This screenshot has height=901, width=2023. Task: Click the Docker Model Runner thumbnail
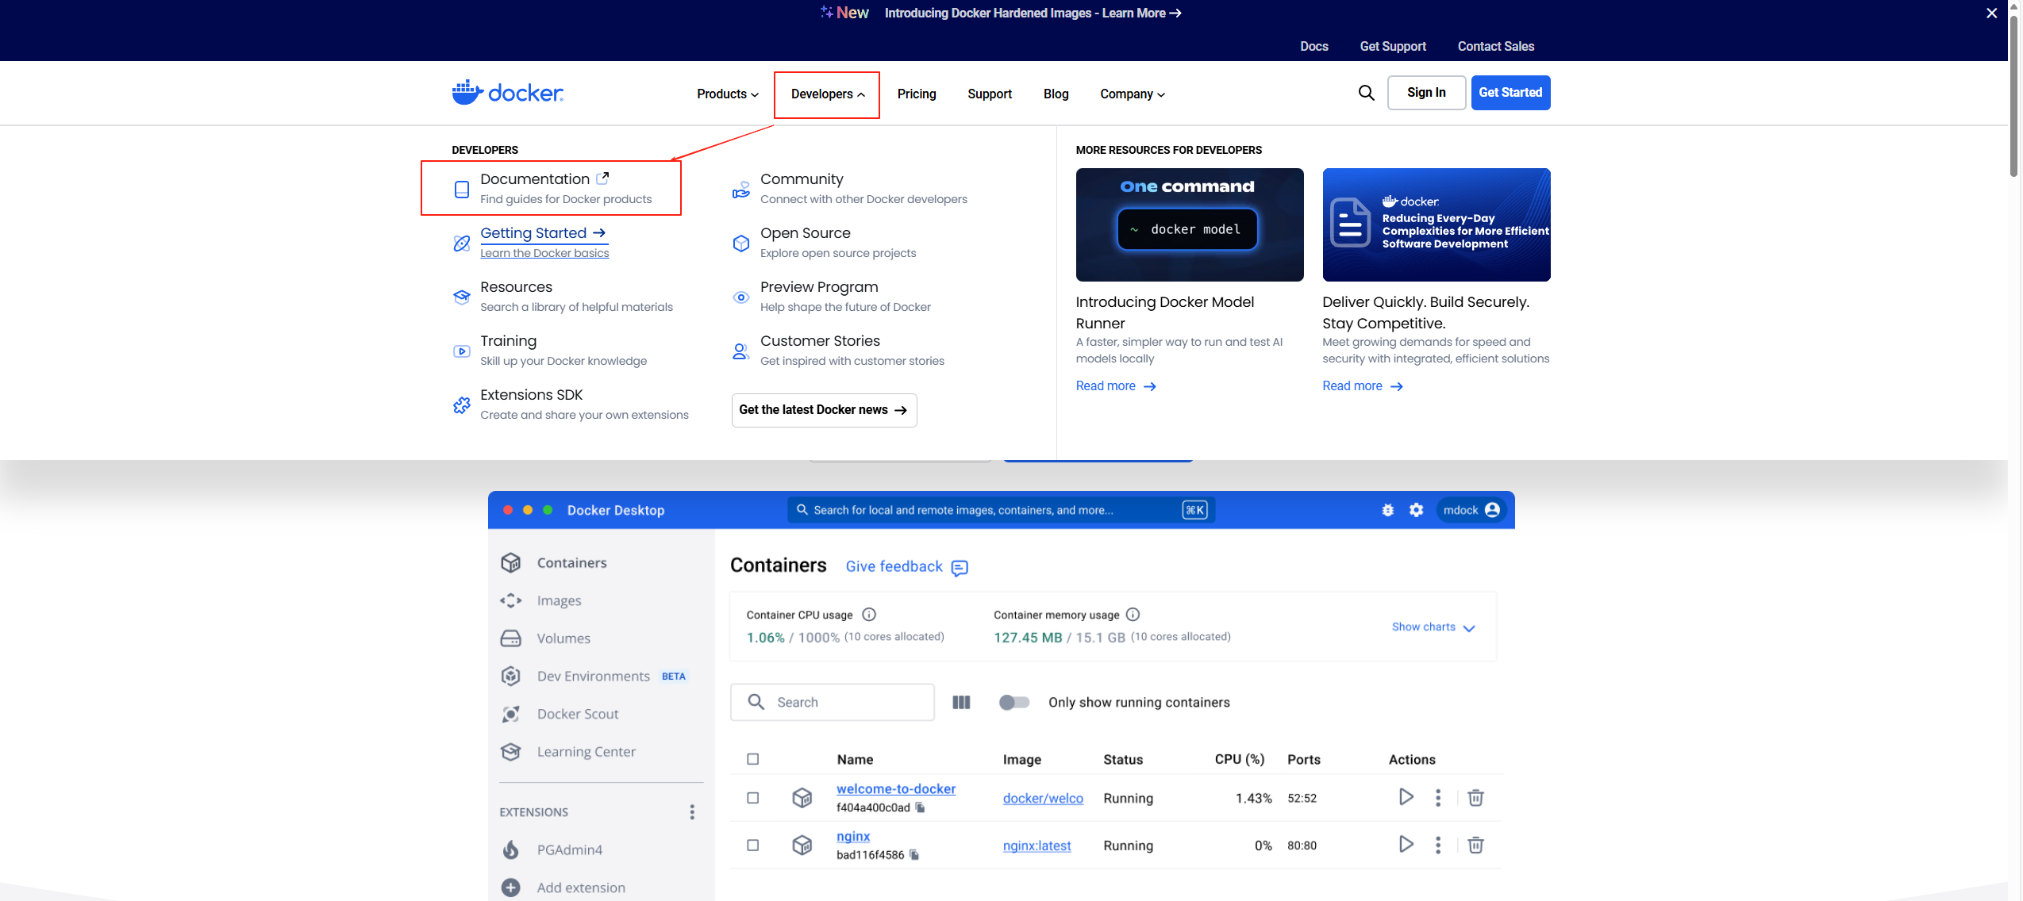[1189, 224]
